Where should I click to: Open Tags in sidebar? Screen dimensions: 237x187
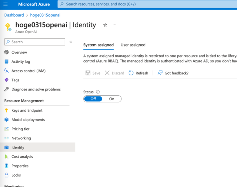[x=16, y=80]
